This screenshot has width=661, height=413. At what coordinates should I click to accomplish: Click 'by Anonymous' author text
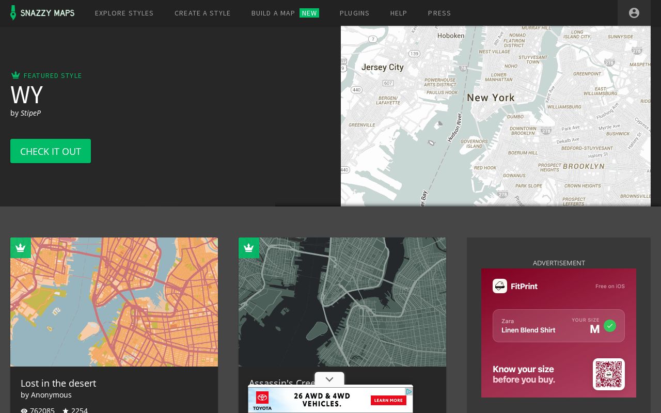click(x=46, y=395)
